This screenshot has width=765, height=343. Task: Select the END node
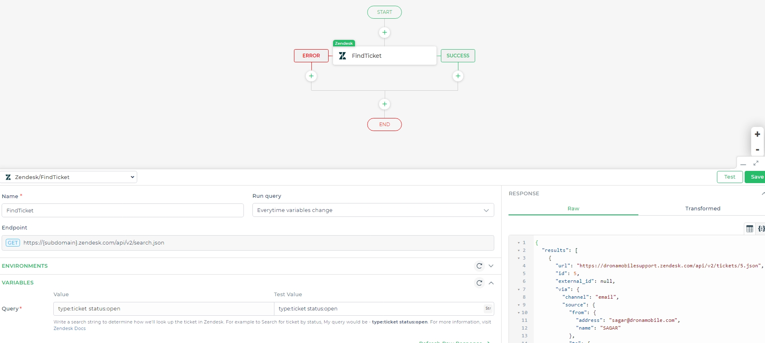[384, 125]
